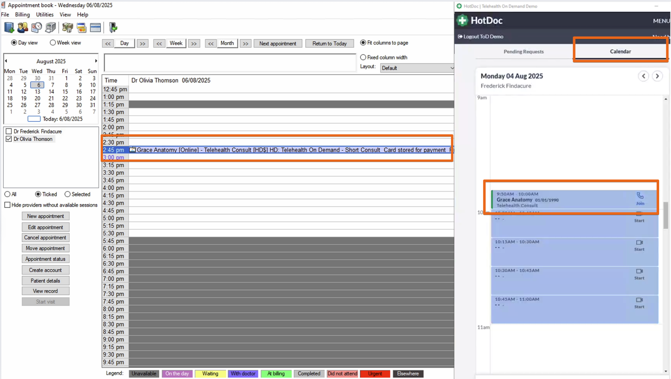Switch to Calendar tab in HotDoc
671x379 pixels.
(x=620, y=51)
